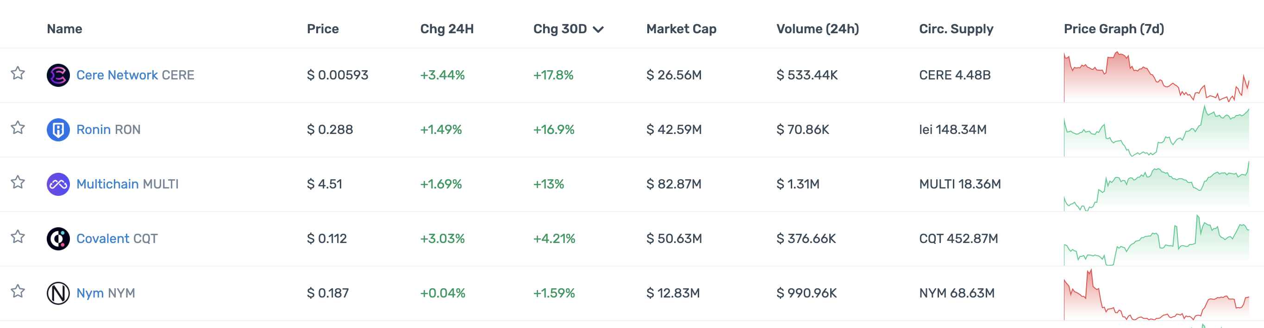View the Ronin 7-day price graph

pos(1156,131)
